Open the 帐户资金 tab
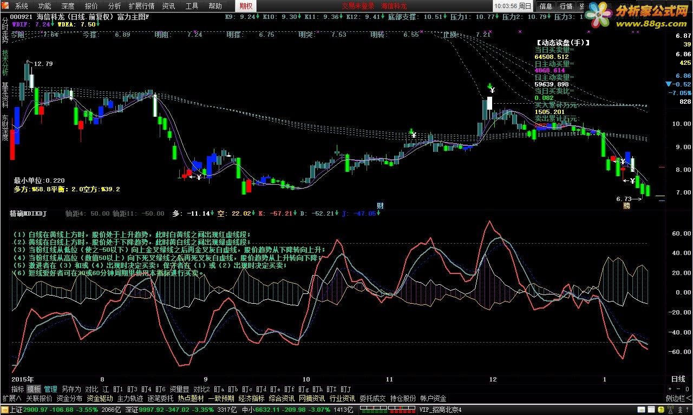The width and height of the screenshot is (693, 415). pyautogui.click(x=434, y=399)
